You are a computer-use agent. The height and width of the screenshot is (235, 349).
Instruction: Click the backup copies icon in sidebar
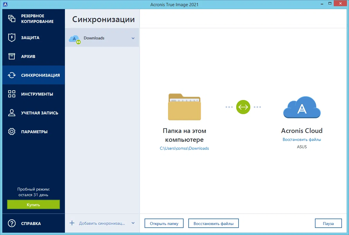point(11,19)
